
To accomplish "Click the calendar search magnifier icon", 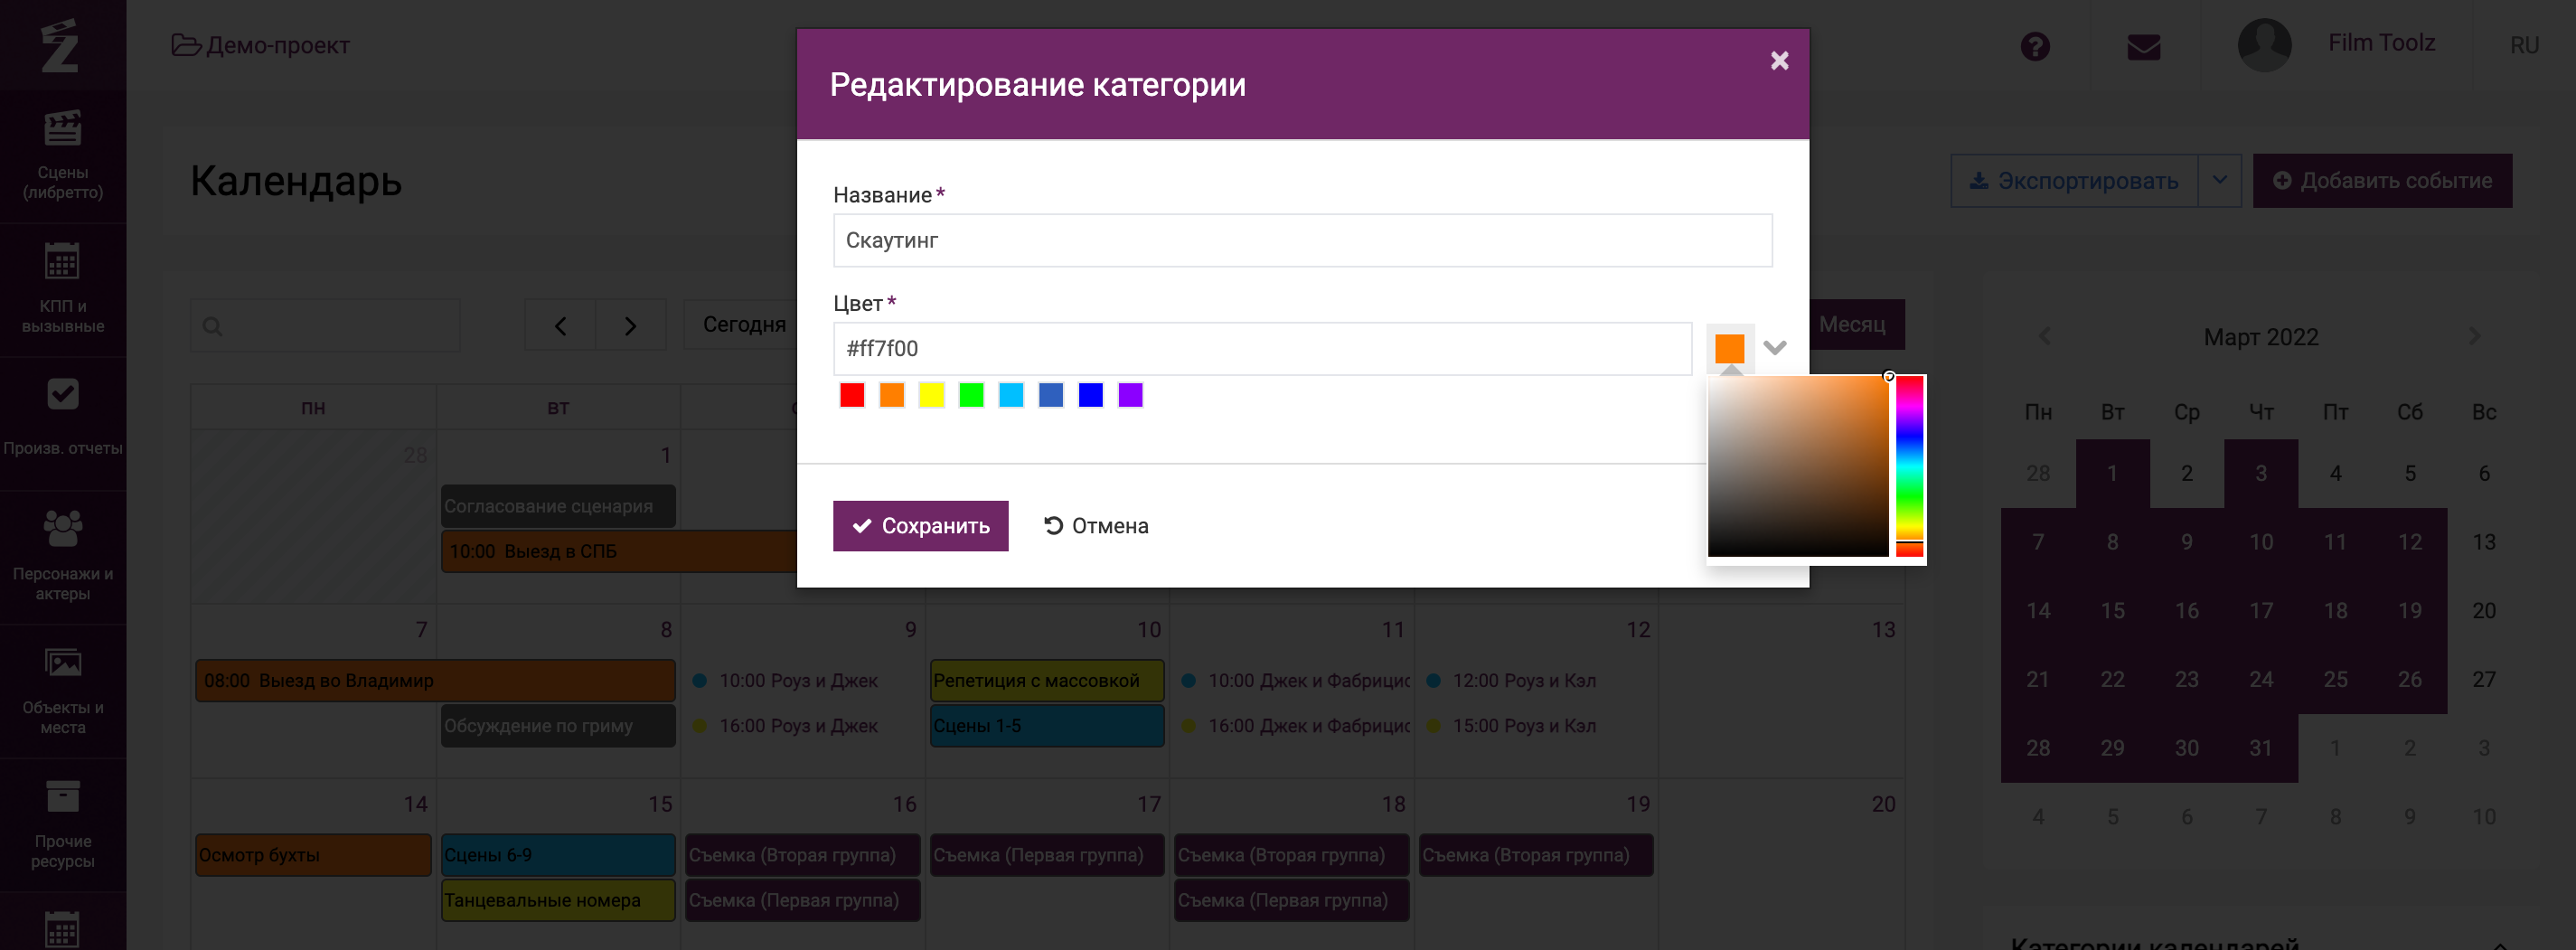I will [x=212, y=326].
